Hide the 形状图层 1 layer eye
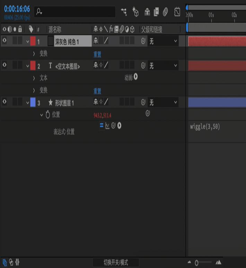 [5, 101]
